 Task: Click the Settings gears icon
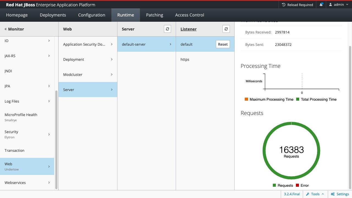(333, 194)
